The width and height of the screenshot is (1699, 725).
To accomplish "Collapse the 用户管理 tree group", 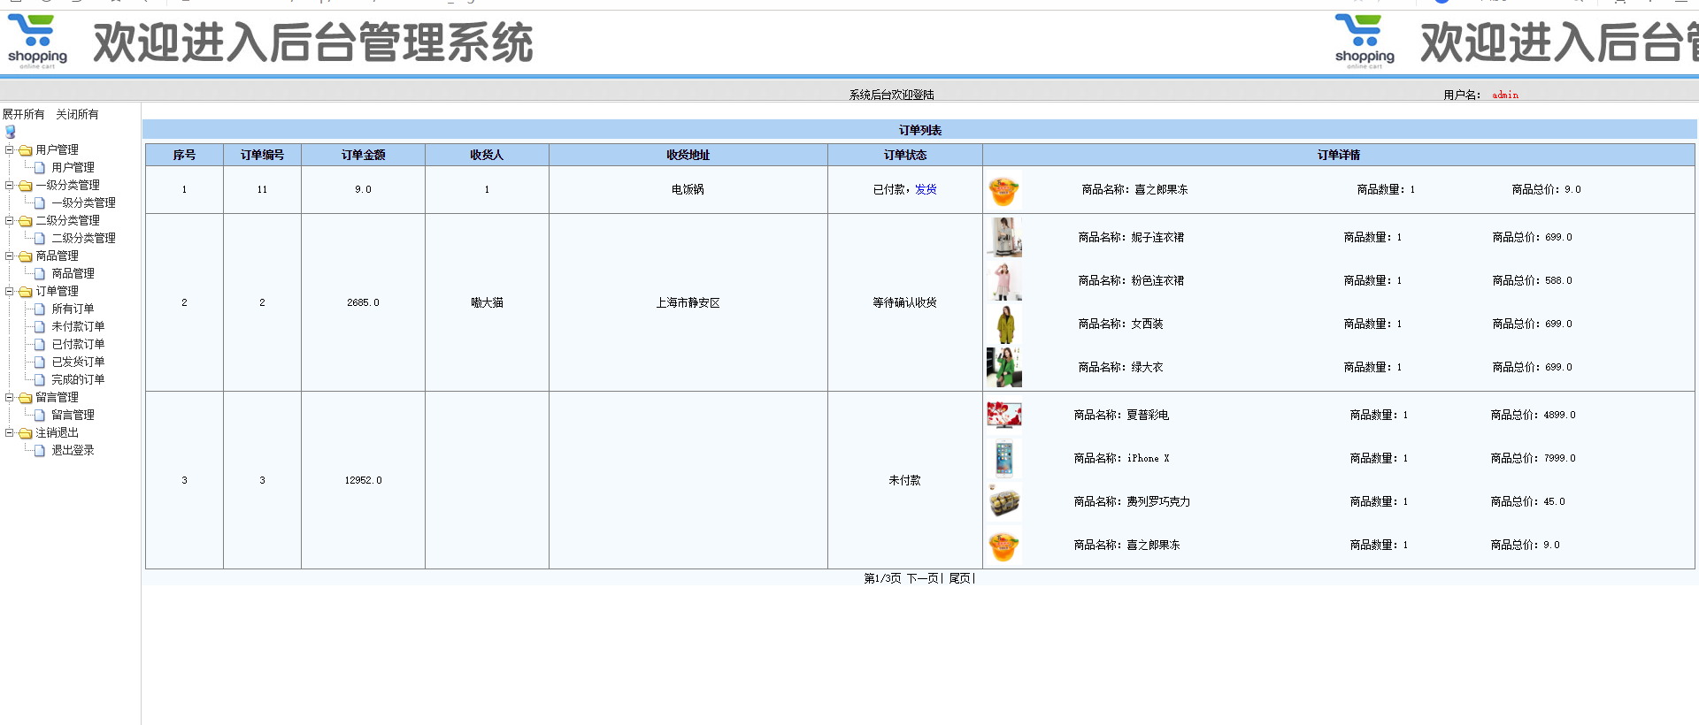I will tap(10, 149).
